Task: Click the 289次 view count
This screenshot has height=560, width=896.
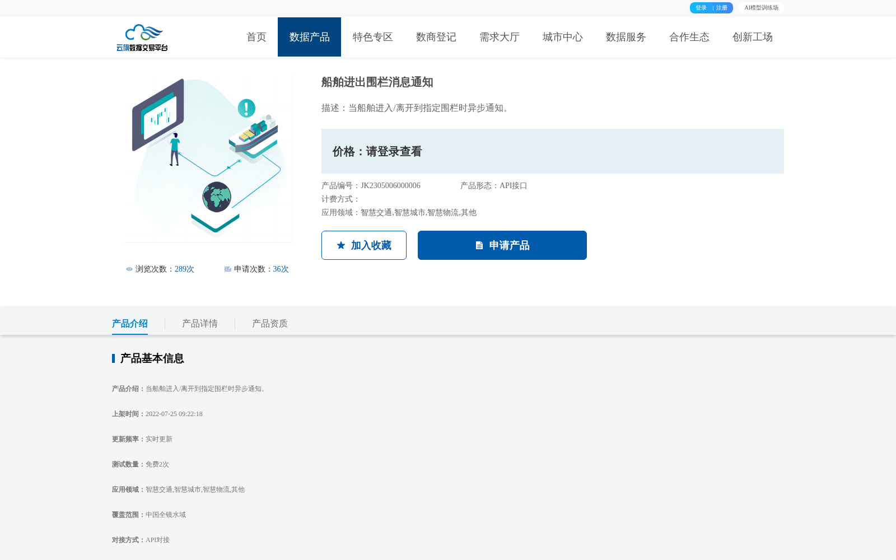Action: point(184,269)
